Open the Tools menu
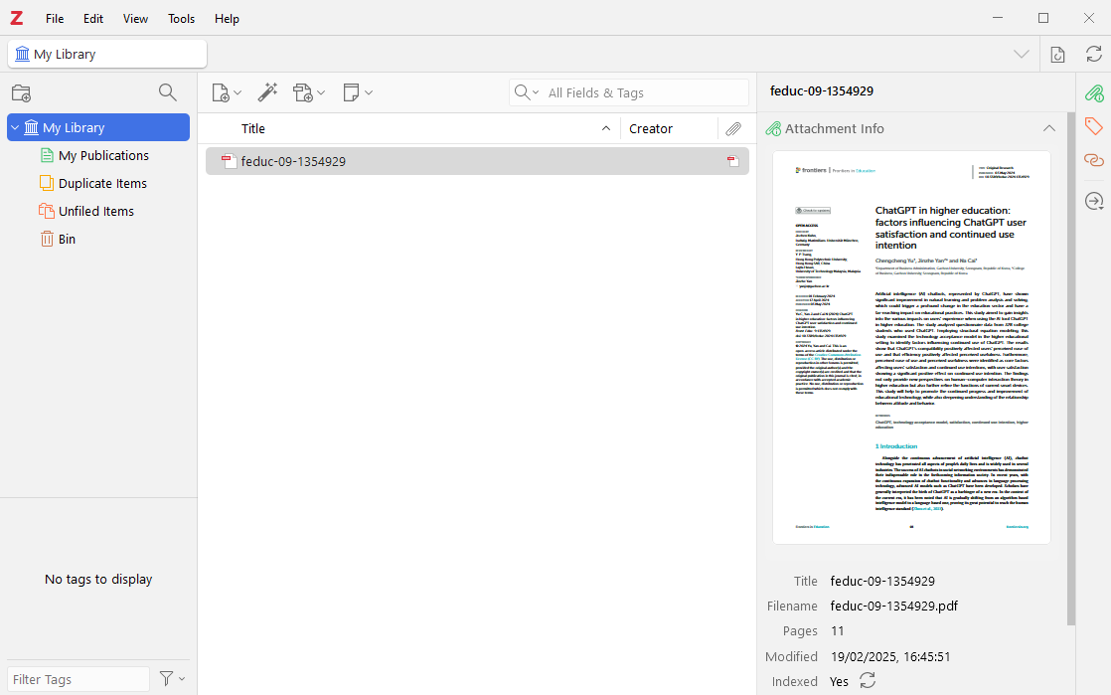Viewport: 1111px width, 695px height. pos(182,19)
